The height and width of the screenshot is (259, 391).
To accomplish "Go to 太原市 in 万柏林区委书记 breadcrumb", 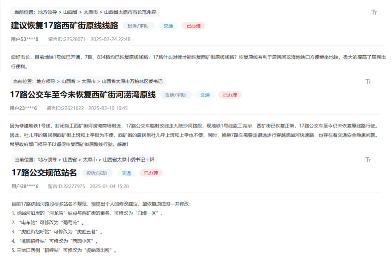I will tap(89, 81).
